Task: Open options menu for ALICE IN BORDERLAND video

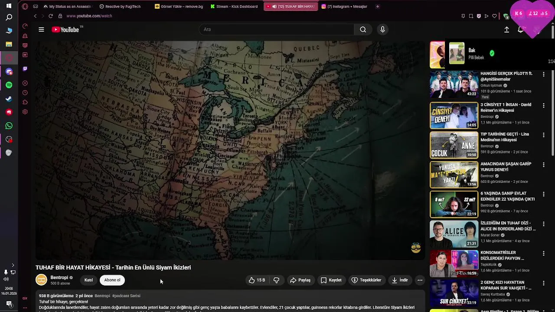Action: [x=543, y=224]
